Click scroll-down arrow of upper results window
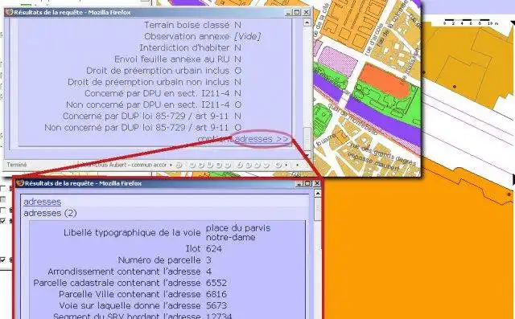The image size is (515, 319). (307, 154)
